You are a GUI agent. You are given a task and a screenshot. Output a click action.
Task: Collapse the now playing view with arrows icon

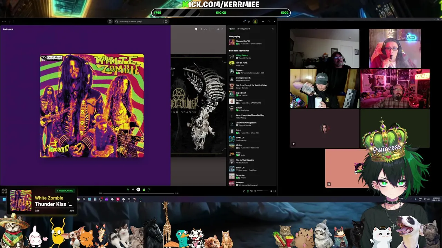[222, 29]
